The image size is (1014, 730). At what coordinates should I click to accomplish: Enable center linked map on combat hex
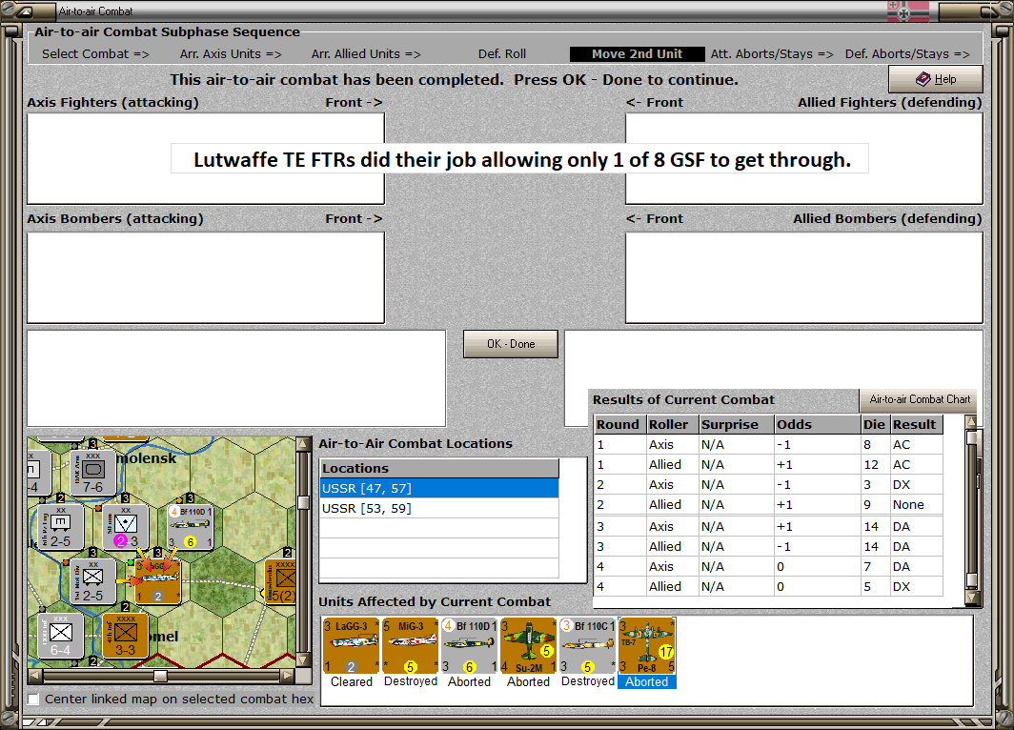pyautogui.click(x=33, y=699)
